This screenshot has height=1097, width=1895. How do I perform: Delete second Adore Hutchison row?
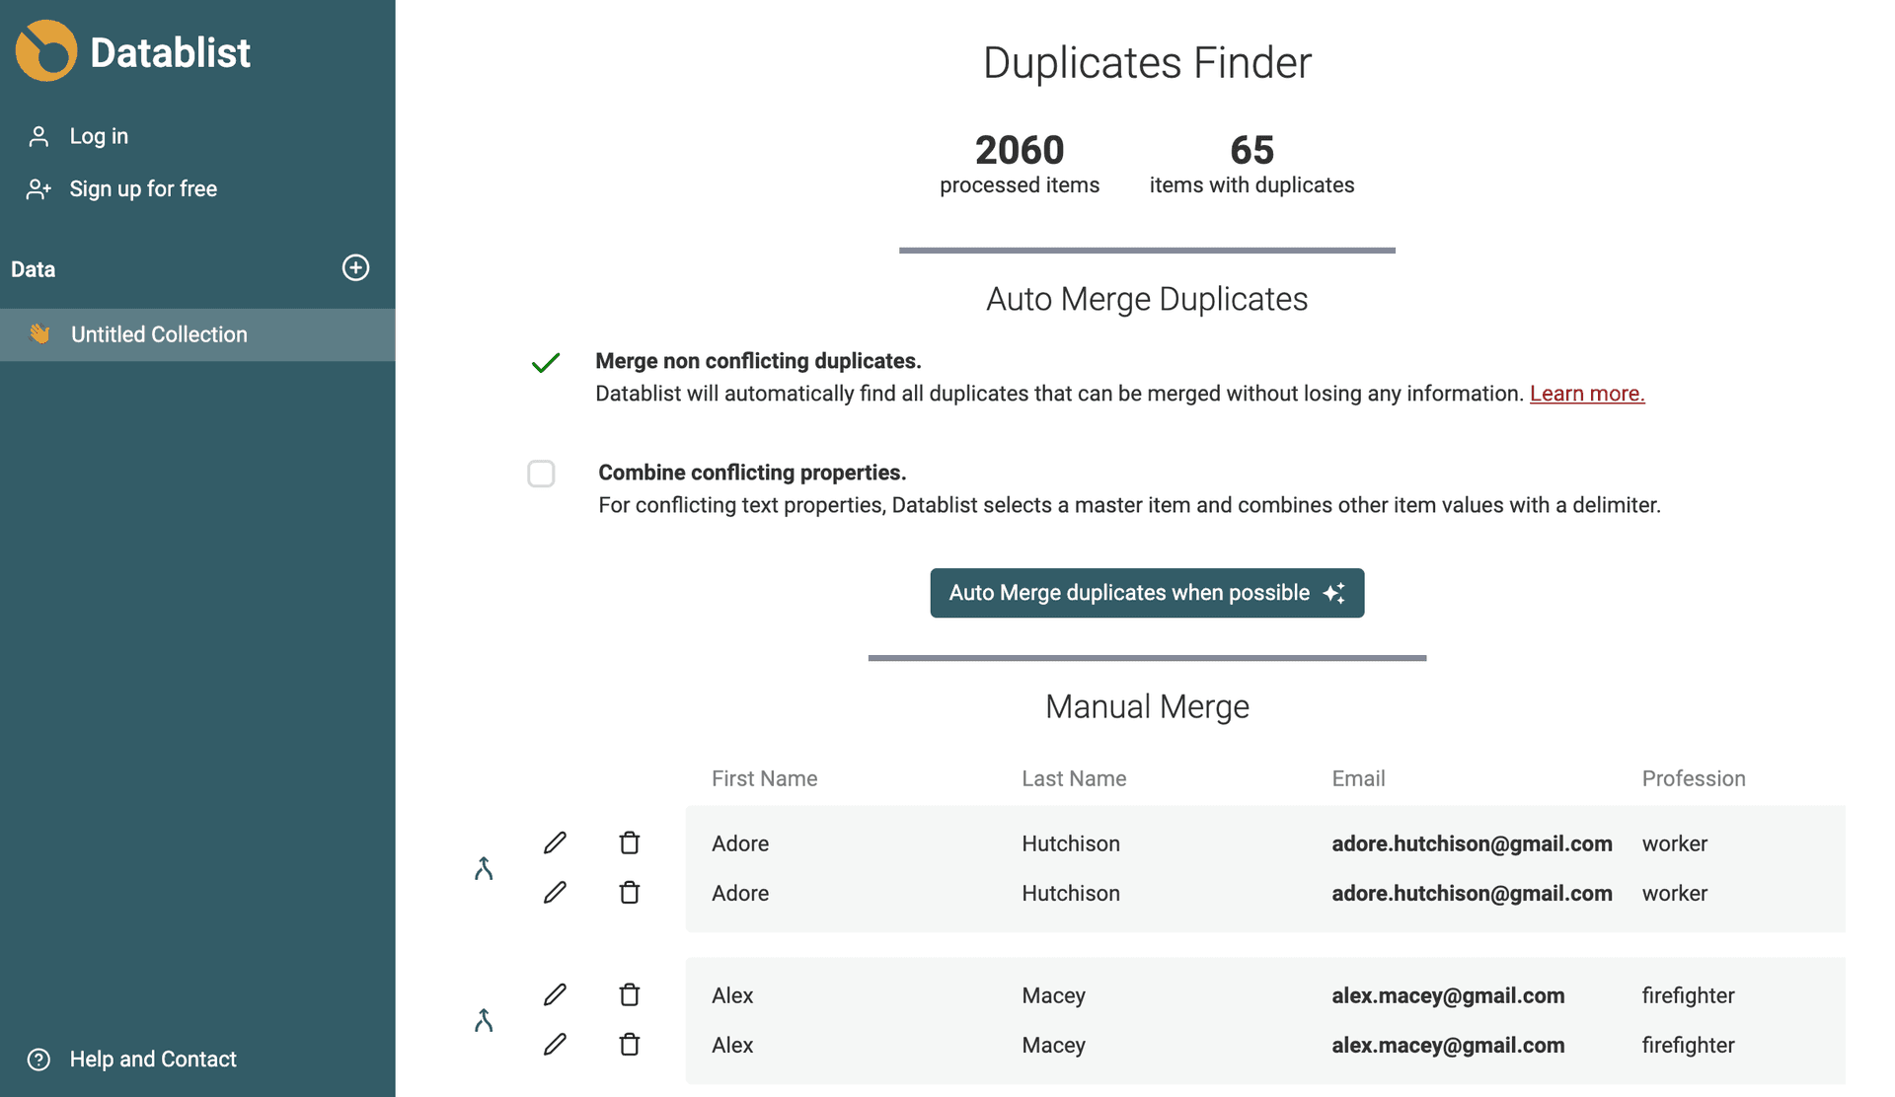[x=630, y=893]
